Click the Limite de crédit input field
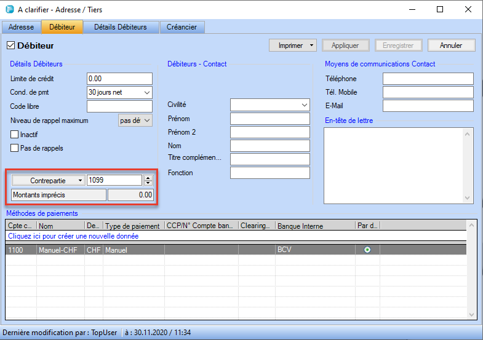 [x=119, y=79]
